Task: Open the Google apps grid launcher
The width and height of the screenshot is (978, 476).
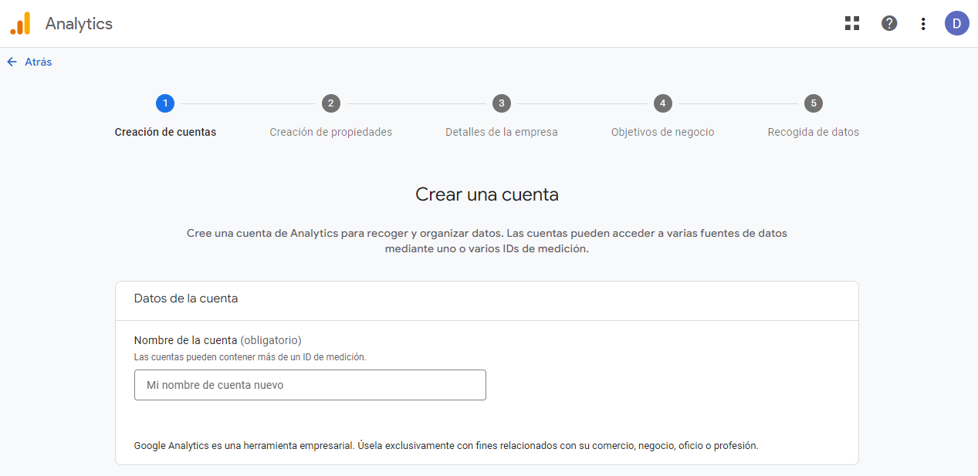Action: (851, 23)
